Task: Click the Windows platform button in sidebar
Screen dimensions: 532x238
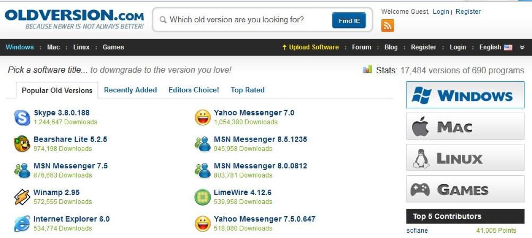Action: (x=465, y=95)
